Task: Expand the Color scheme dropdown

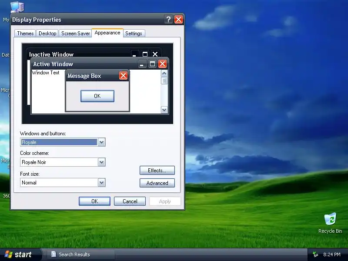Action: click(x=101, y=162)
